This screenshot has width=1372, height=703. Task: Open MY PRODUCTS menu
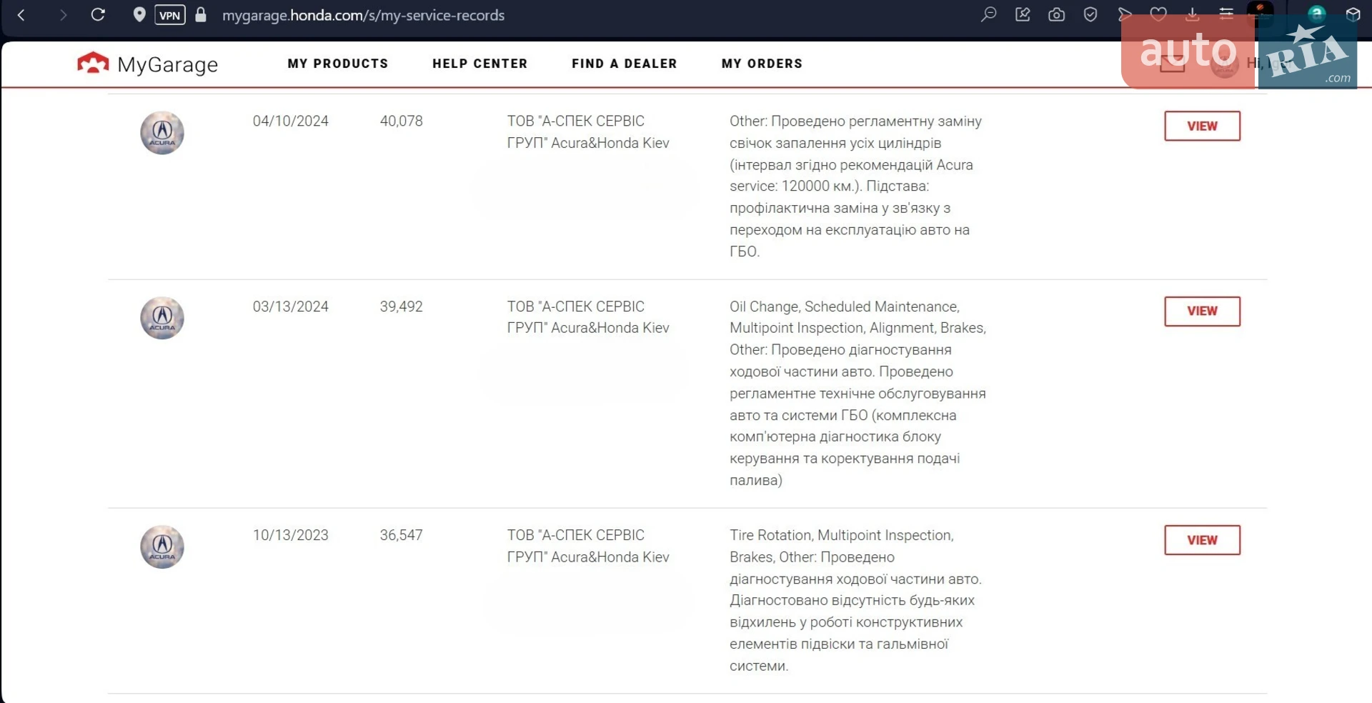(338, 64)
